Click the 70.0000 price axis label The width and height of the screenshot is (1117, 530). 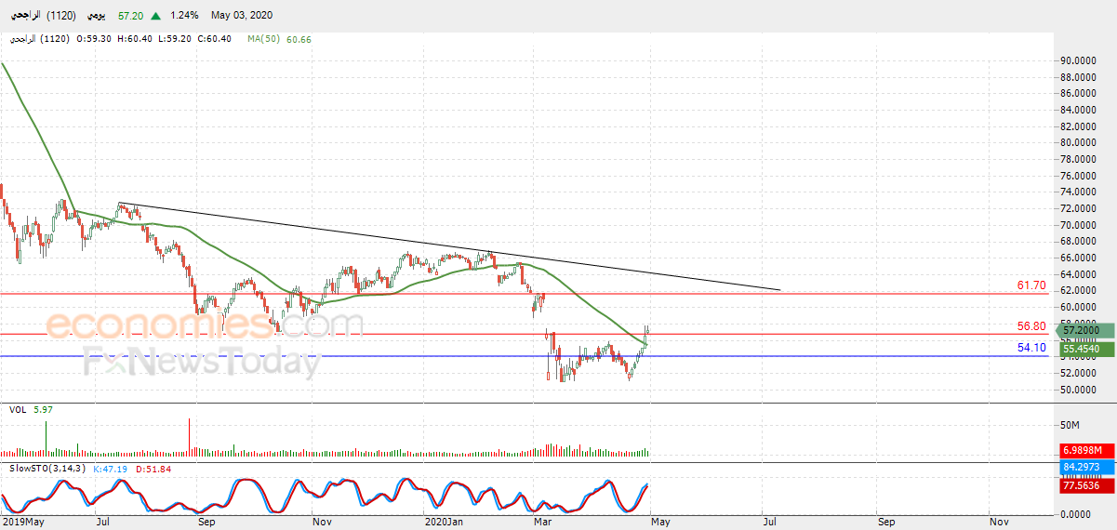(x=1079, y=225)
